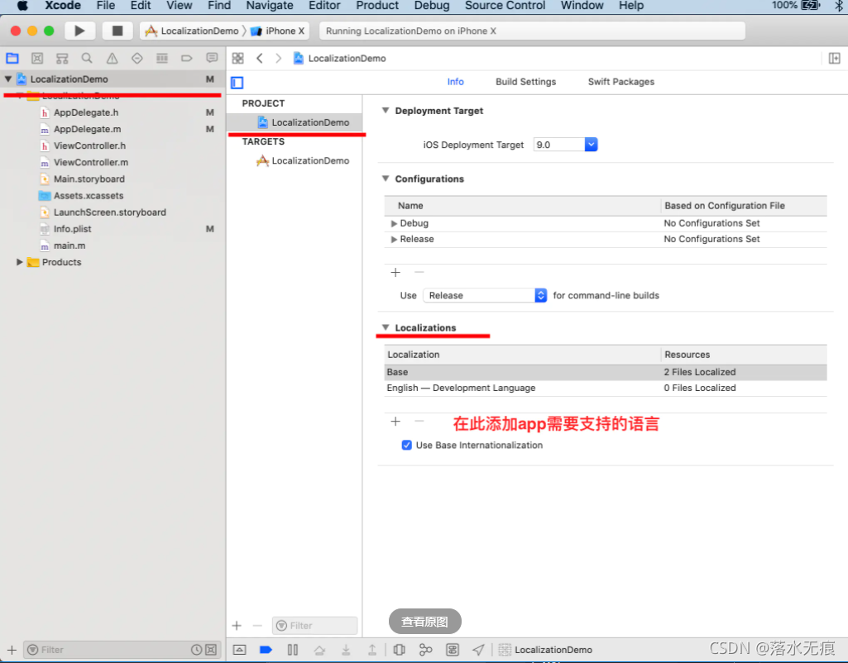Select the LocalizationDemo target
Viewport: 848px width, 663px height.
tap(303, 160)
